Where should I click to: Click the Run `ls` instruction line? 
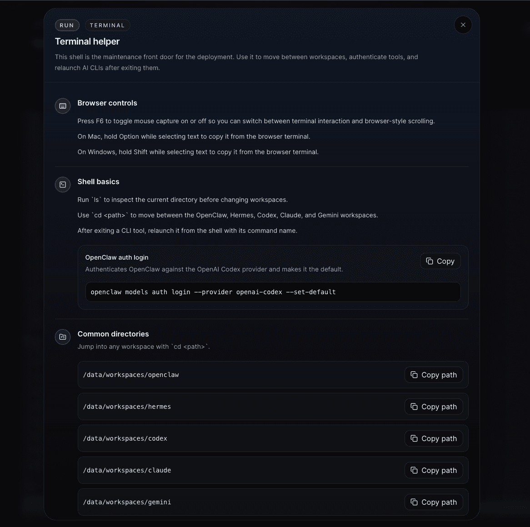(x=183, y=200)
